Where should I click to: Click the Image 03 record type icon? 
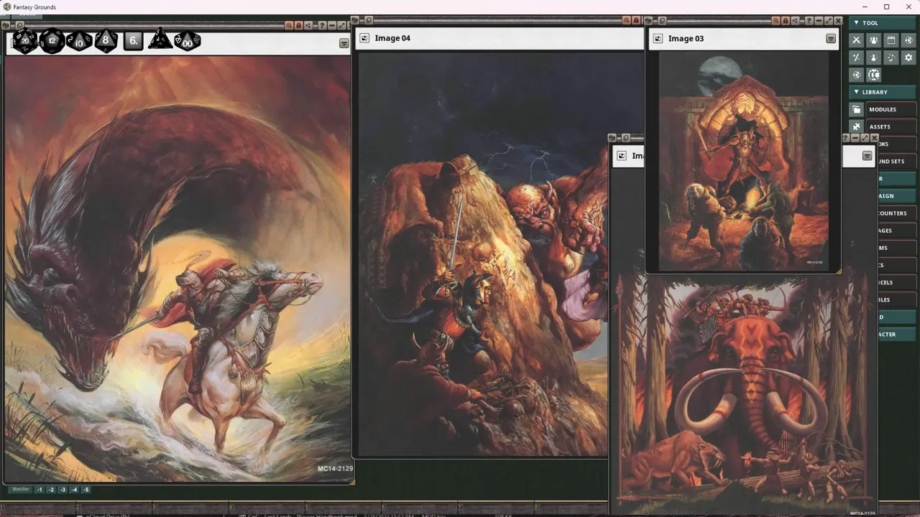click(658, 39)
